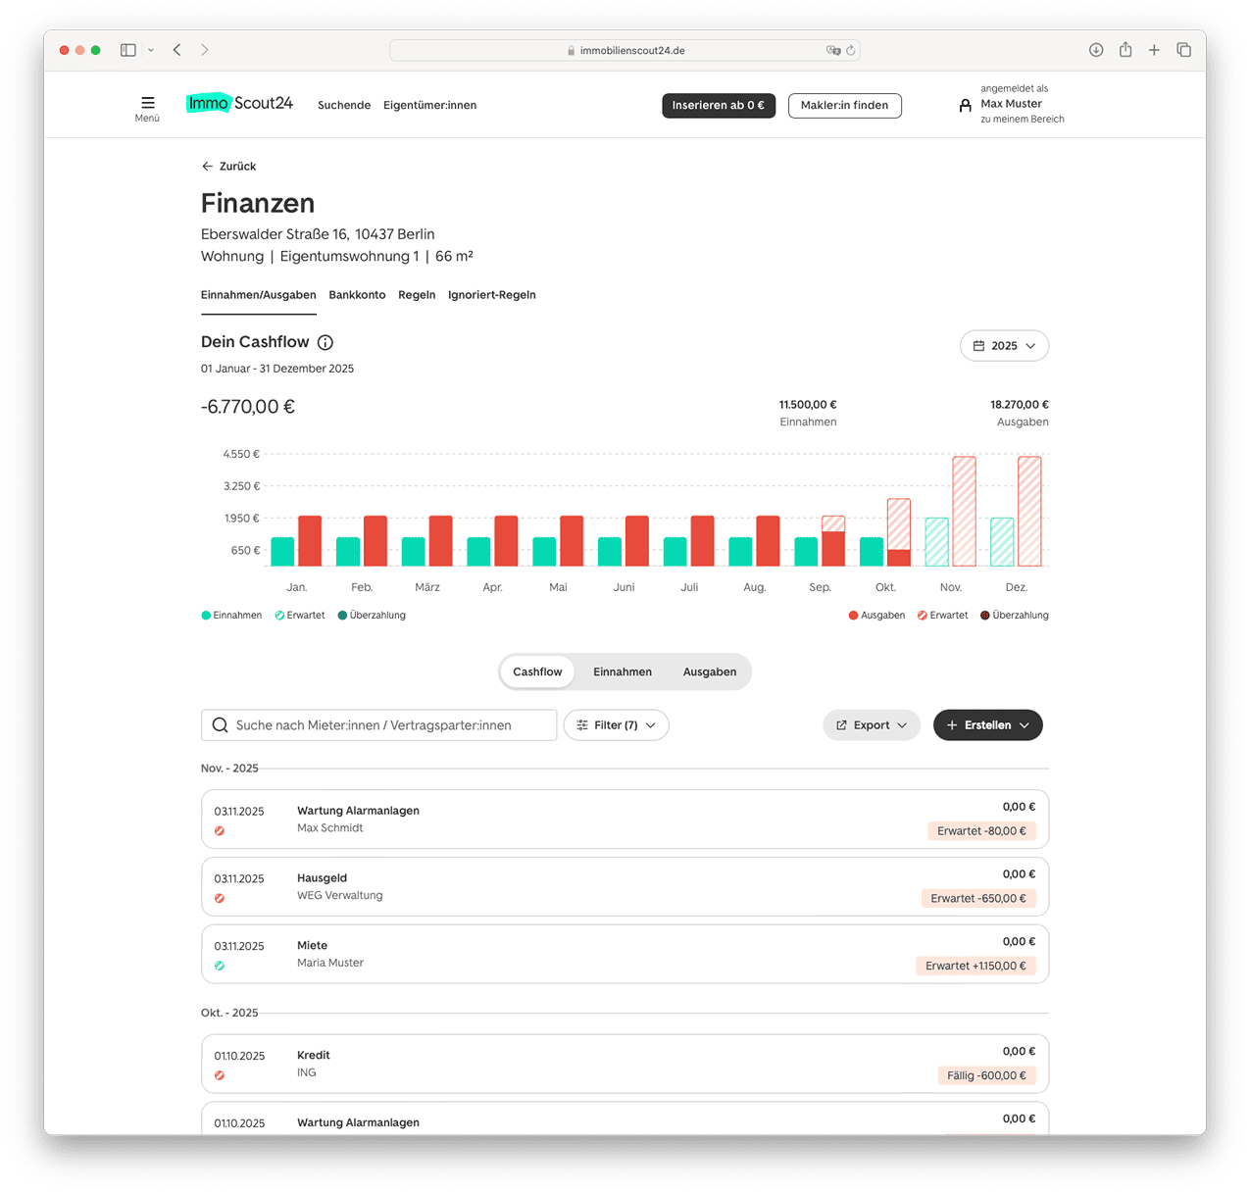The image size is (1250, 1193).
Task: Switch view toggle to Einnahmen
Action: point(622,671)
